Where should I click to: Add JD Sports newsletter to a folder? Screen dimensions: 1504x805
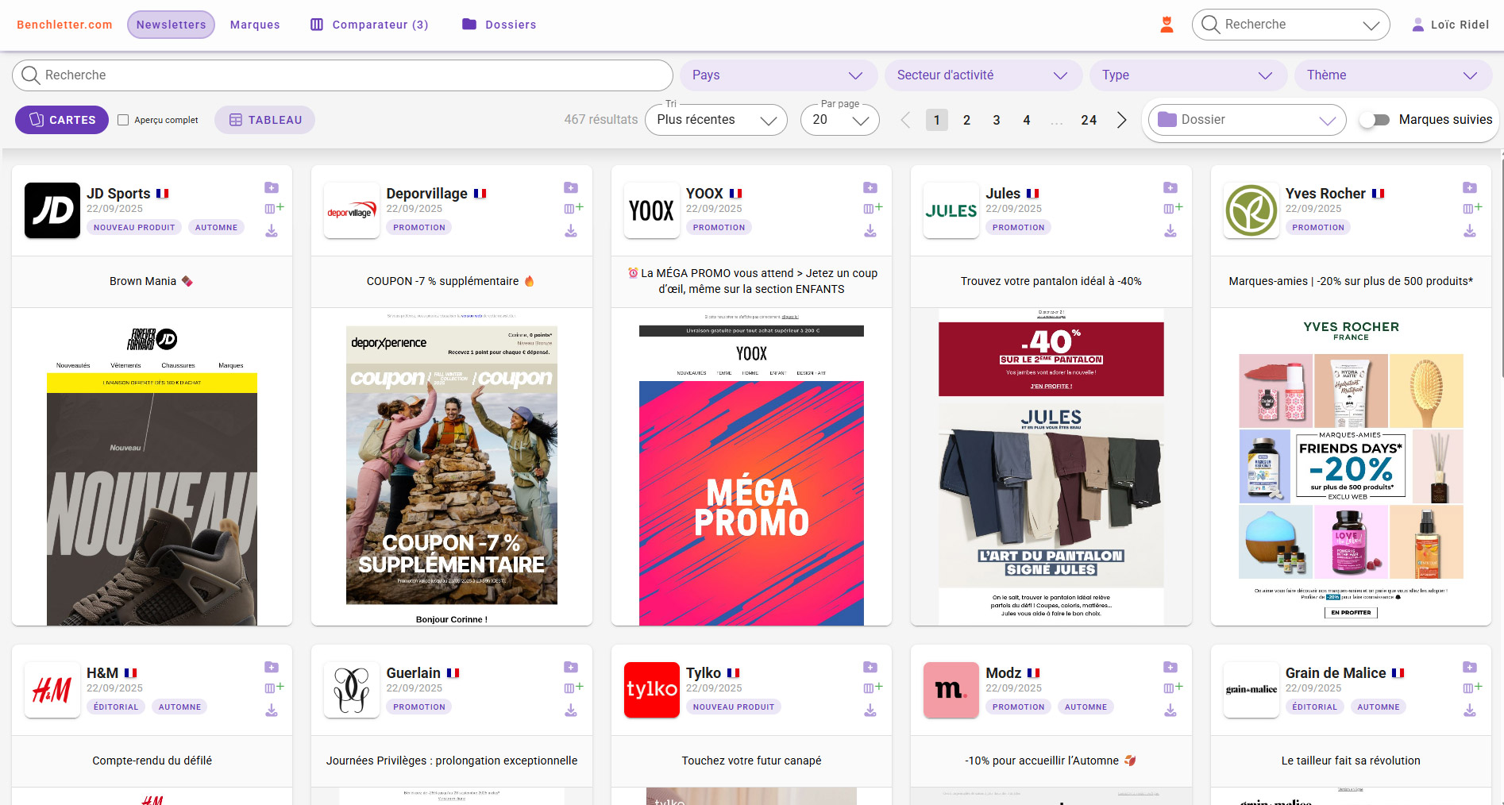[x=272, y=188]
